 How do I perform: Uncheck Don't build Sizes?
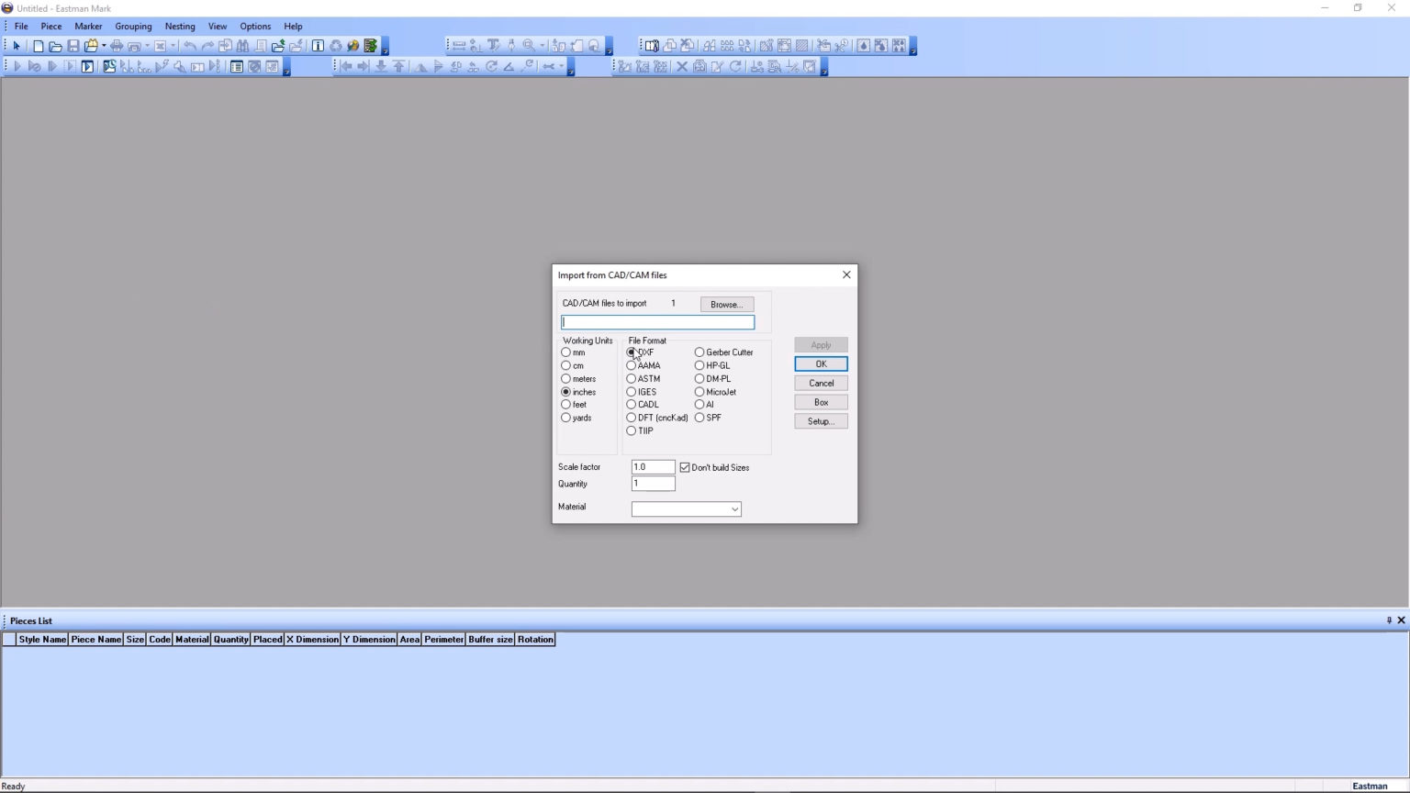click(x=685, y=467)
